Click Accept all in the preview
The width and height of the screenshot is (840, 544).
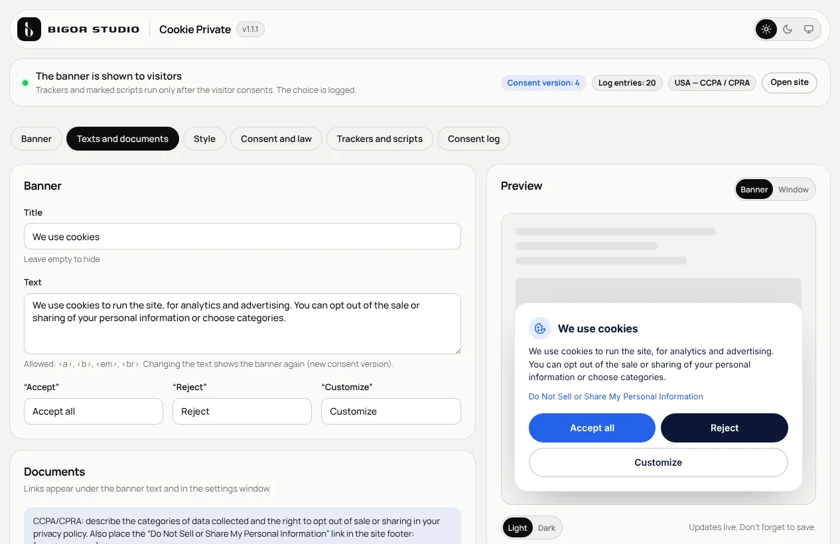pyautogui.click(x=592, y=428)
